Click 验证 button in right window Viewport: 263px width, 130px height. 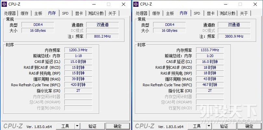pyautogui.click(x=224, y=126)
